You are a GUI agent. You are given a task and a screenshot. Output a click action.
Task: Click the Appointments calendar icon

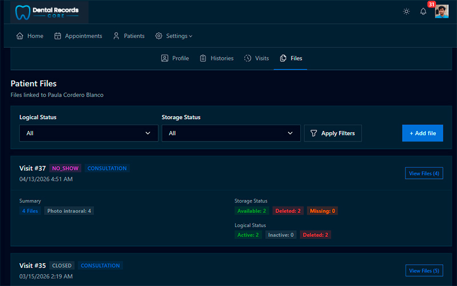(x=58, y=36)
